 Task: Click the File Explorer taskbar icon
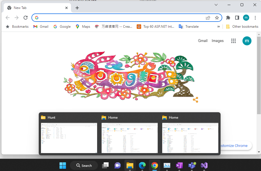(130, 165)
